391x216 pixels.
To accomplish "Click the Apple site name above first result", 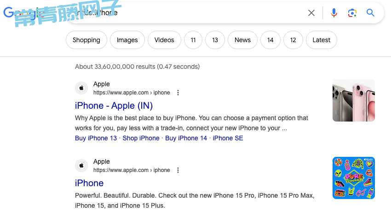I will coord(102,84).
